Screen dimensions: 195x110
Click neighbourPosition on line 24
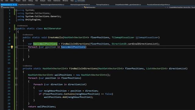(55, 91)
